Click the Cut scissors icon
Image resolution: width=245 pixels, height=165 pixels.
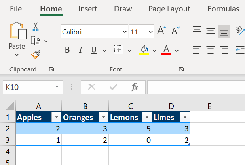pyautogui.click(x=36, y=26)
